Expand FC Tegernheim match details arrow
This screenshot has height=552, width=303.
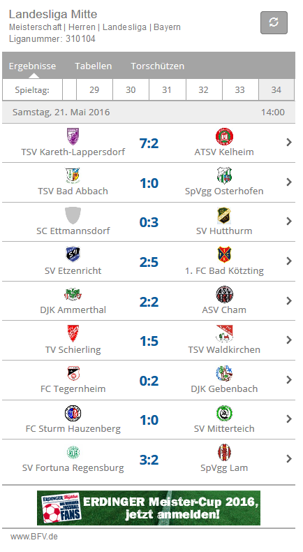(289, 380)
